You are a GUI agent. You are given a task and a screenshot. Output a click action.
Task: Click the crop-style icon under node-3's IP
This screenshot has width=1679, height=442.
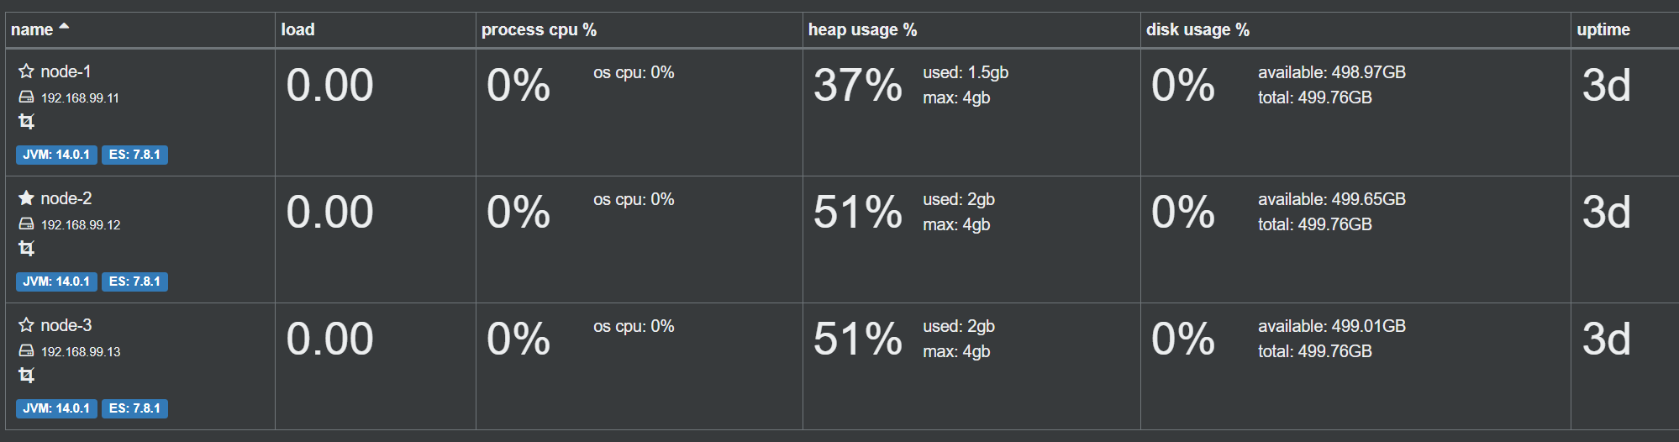click(x=26, y=376)
